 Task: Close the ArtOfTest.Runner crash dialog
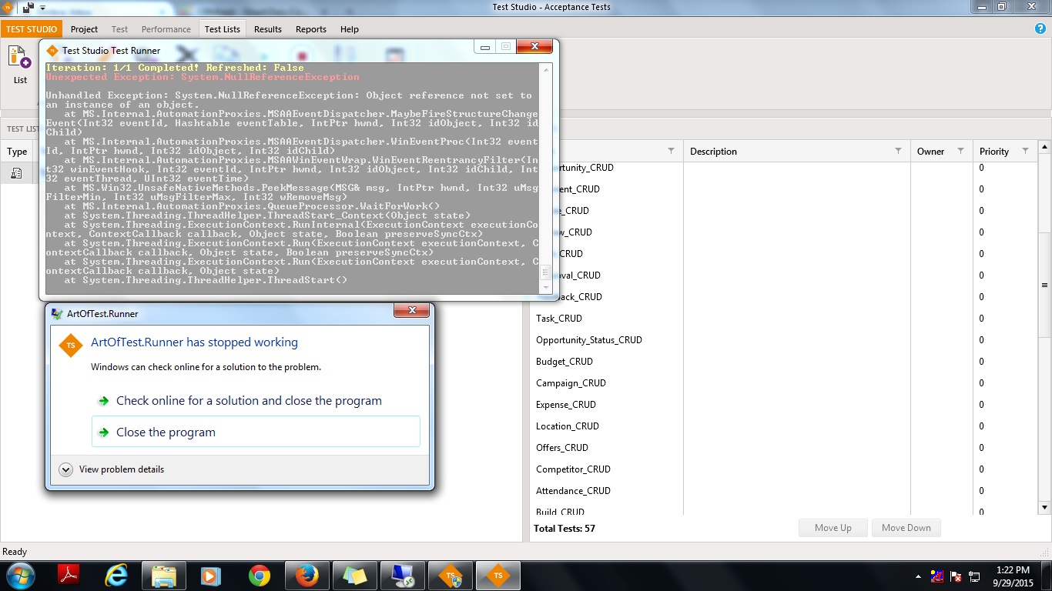[x=411, y=310]
